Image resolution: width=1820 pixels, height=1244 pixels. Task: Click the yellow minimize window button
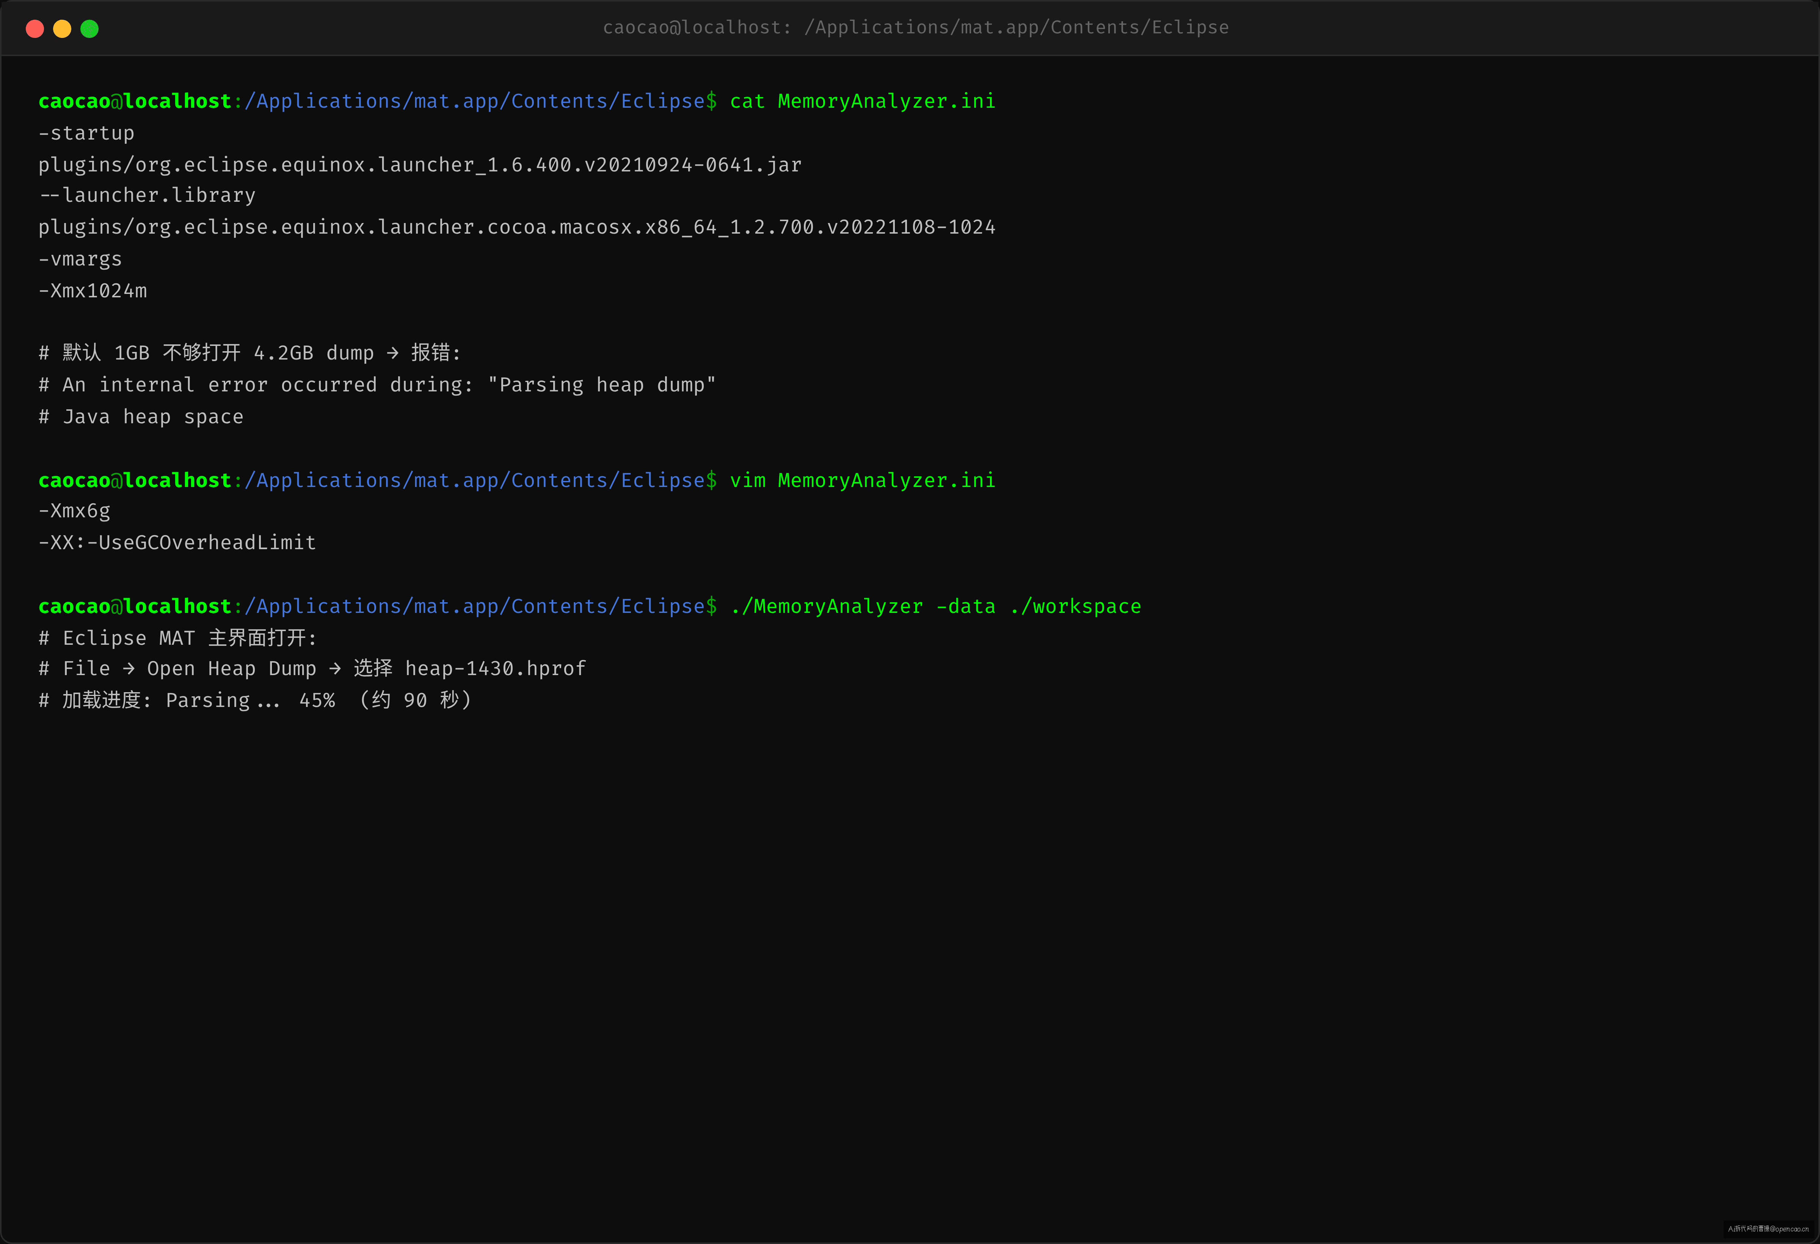62,29
